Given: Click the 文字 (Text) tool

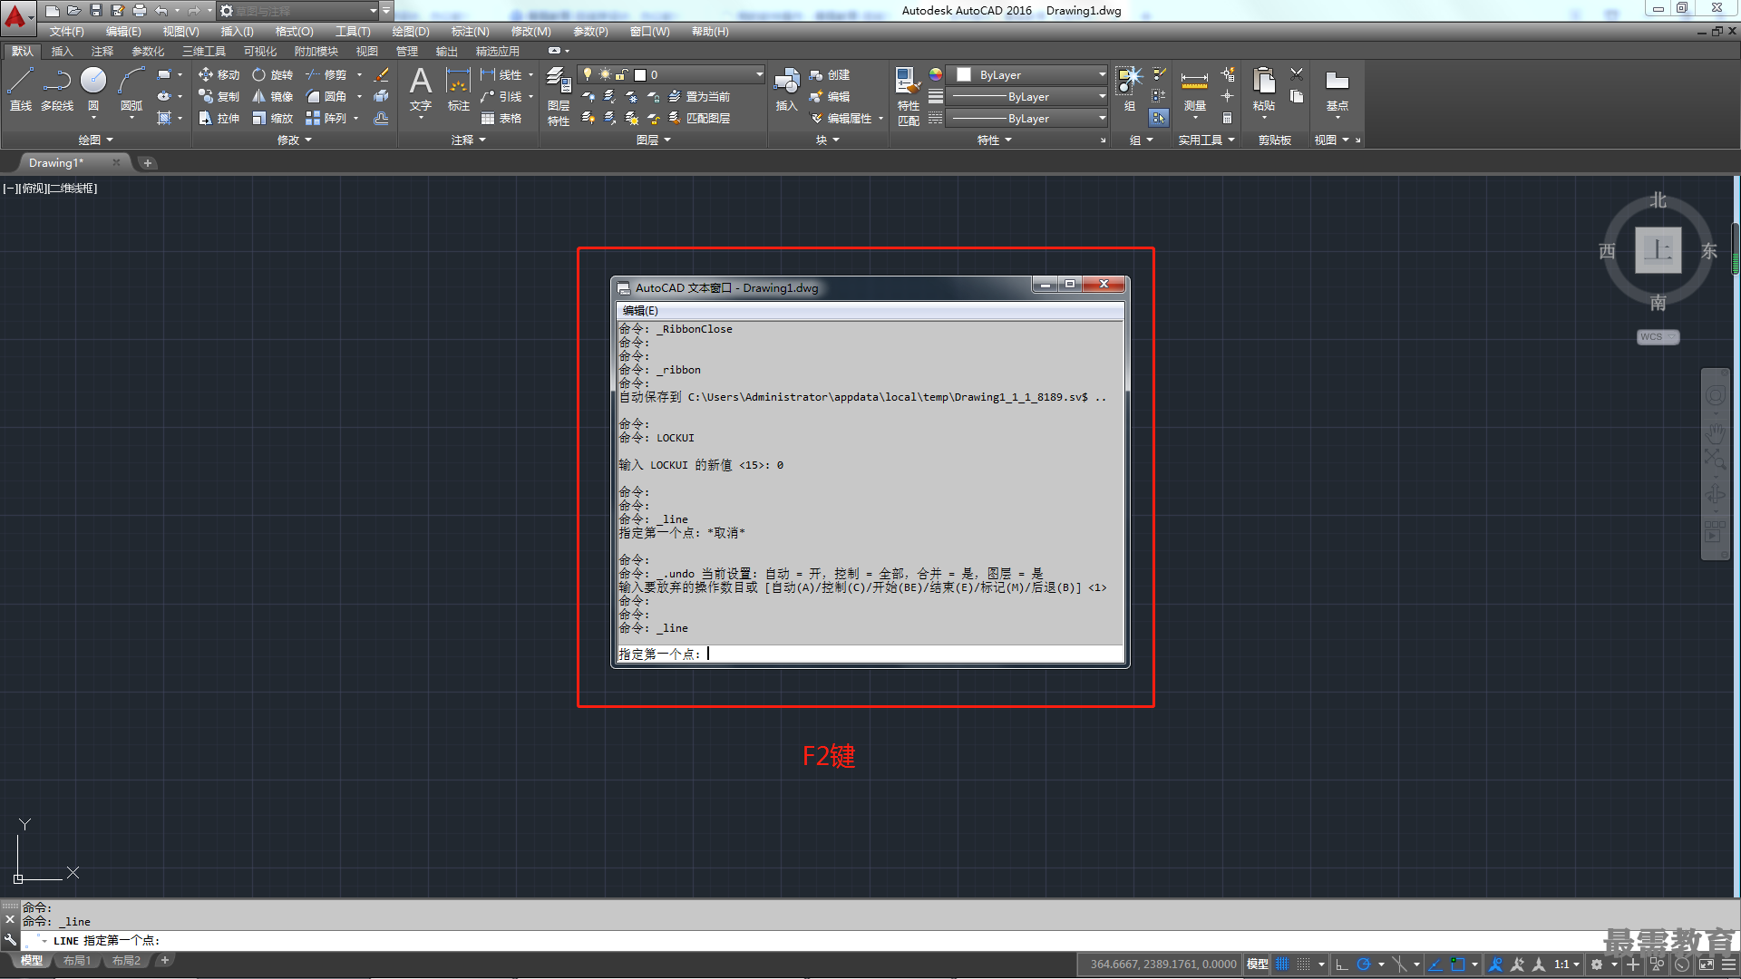Looking at the screenshot, I should (421, 89).
